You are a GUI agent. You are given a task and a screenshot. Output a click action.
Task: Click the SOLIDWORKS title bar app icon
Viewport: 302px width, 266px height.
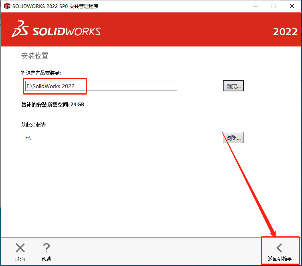(x=7, y=6)
